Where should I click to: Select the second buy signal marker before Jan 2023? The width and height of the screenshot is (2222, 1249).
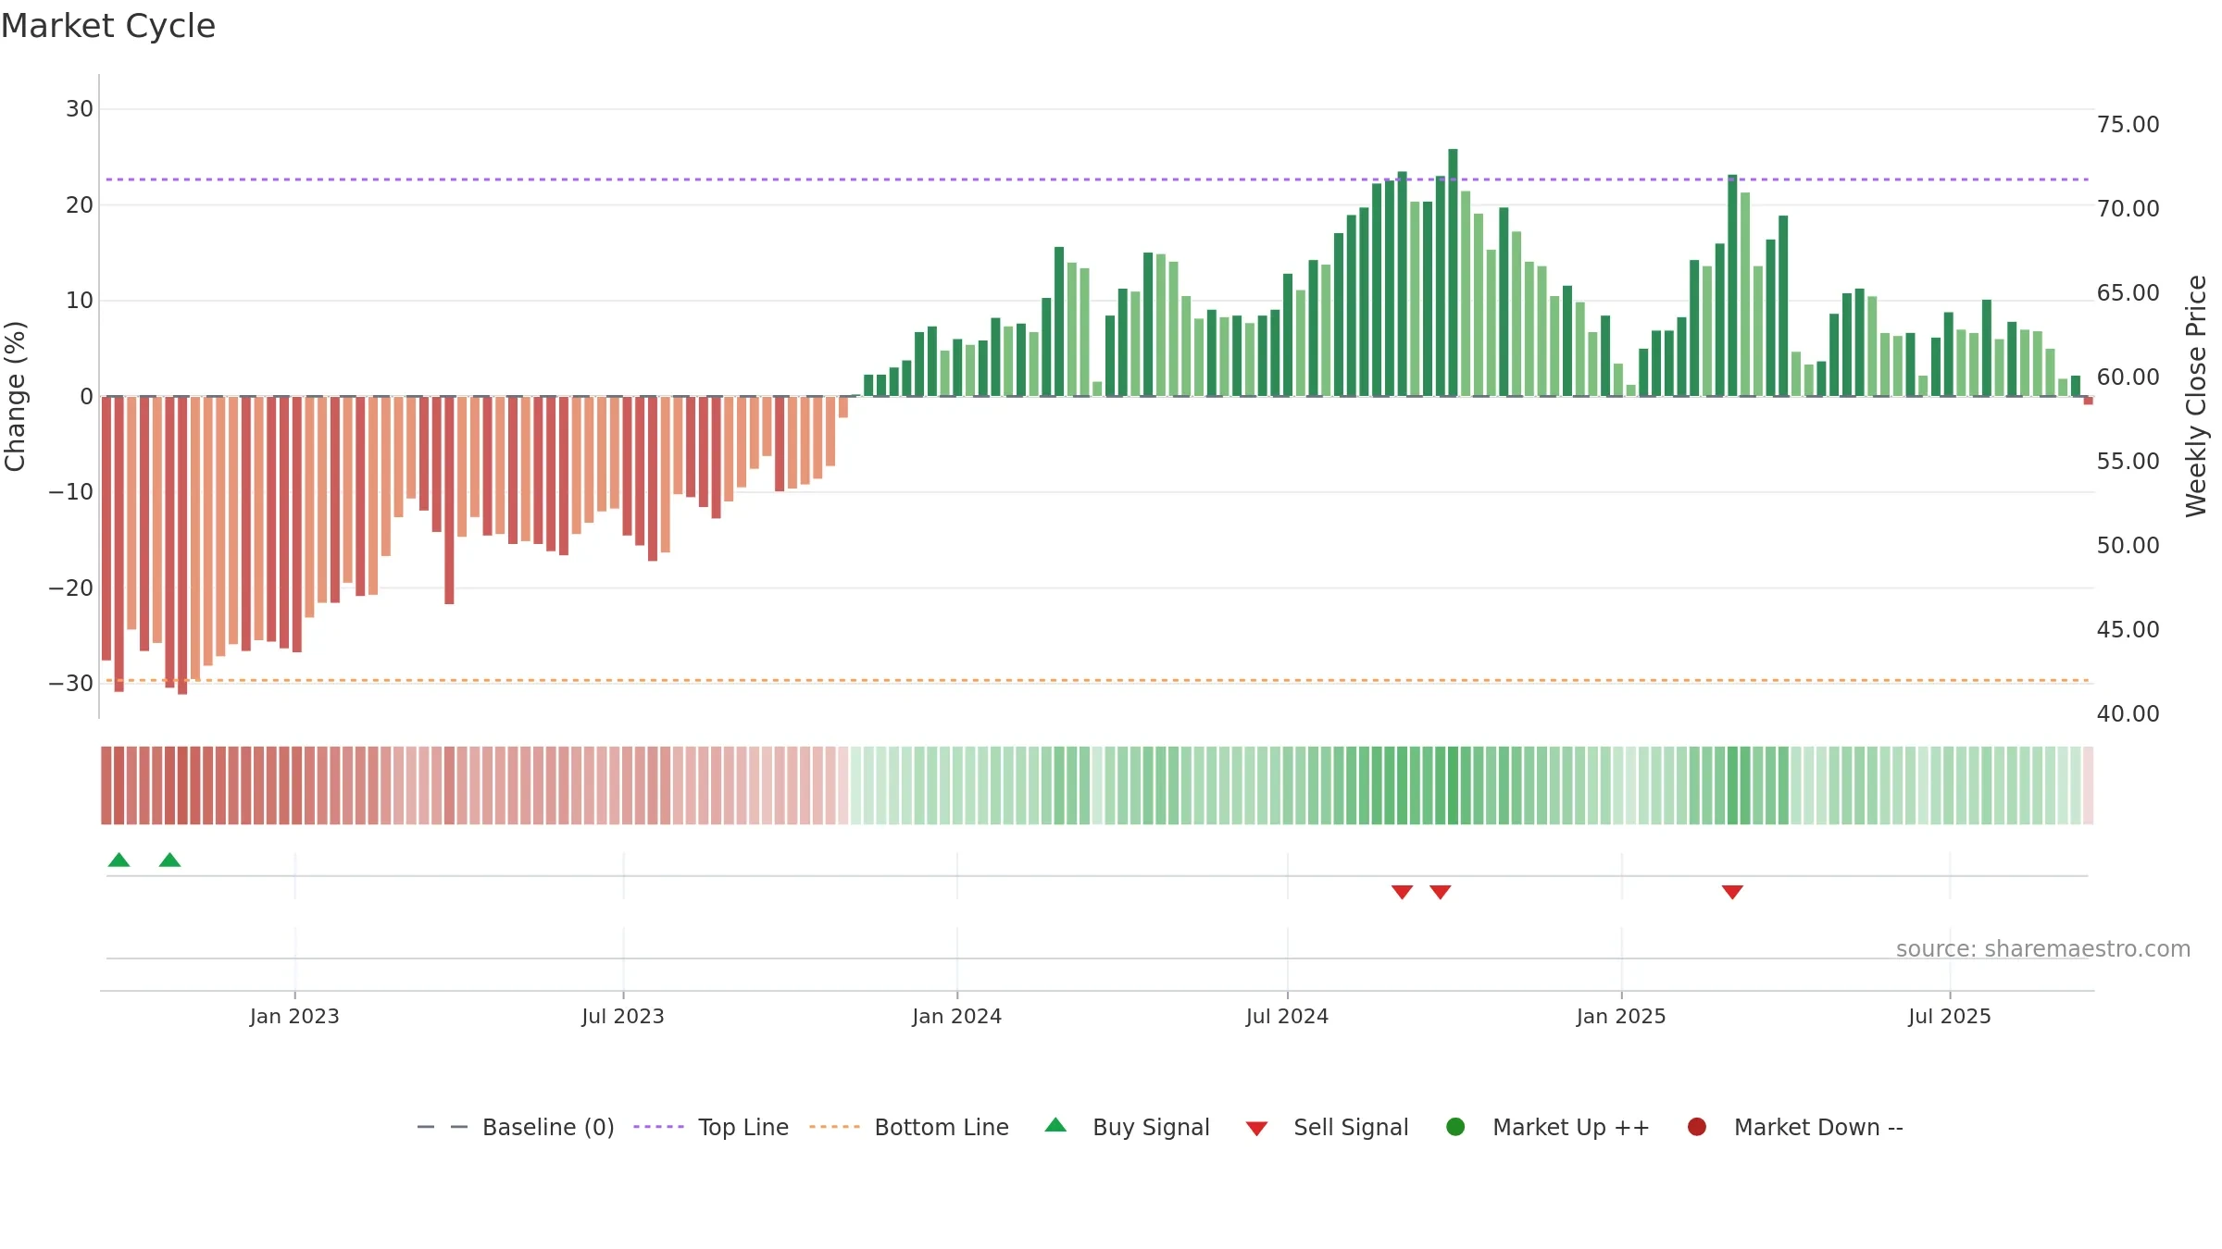pos(169,859)
